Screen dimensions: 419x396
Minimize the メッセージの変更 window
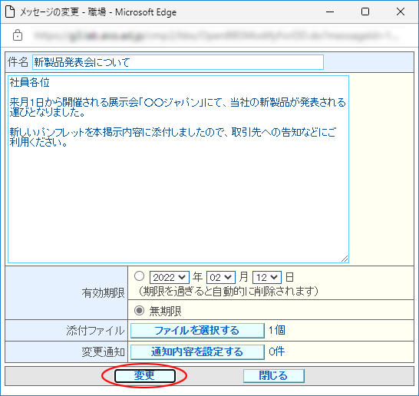[330, 12]
